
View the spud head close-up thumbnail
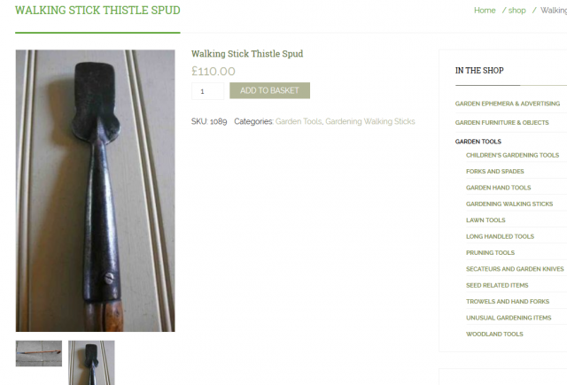click(91, 363)
